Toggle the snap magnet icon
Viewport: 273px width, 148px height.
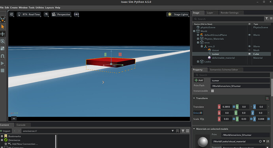click(3, 56)
